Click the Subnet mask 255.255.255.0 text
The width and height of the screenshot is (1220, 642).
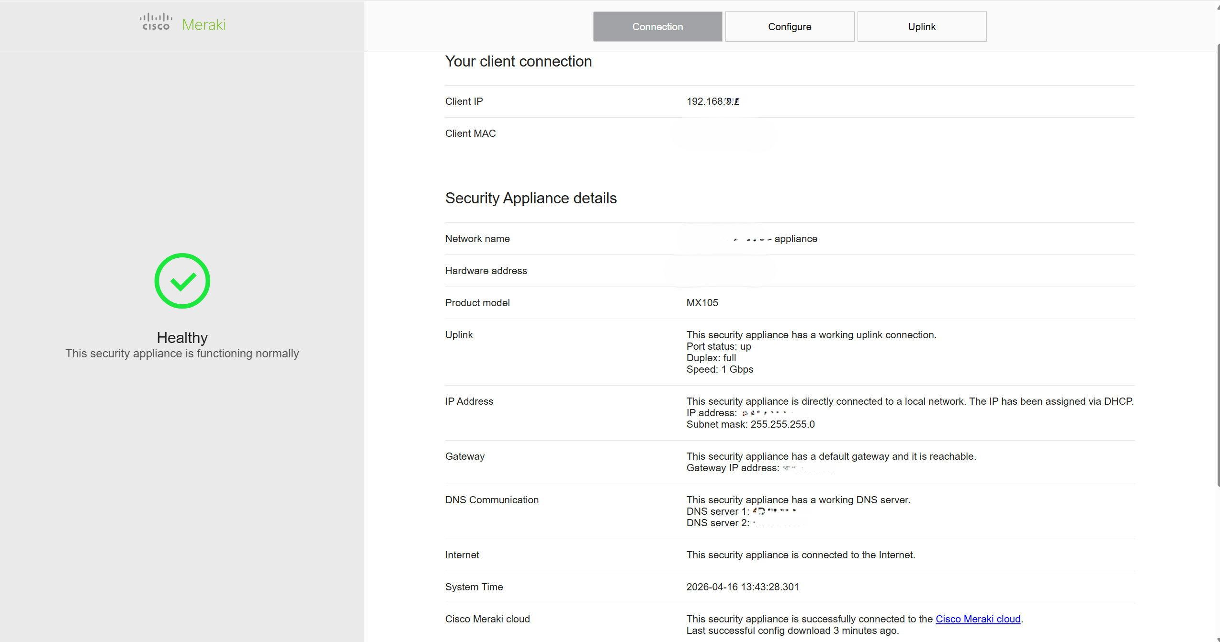[750, 424]
